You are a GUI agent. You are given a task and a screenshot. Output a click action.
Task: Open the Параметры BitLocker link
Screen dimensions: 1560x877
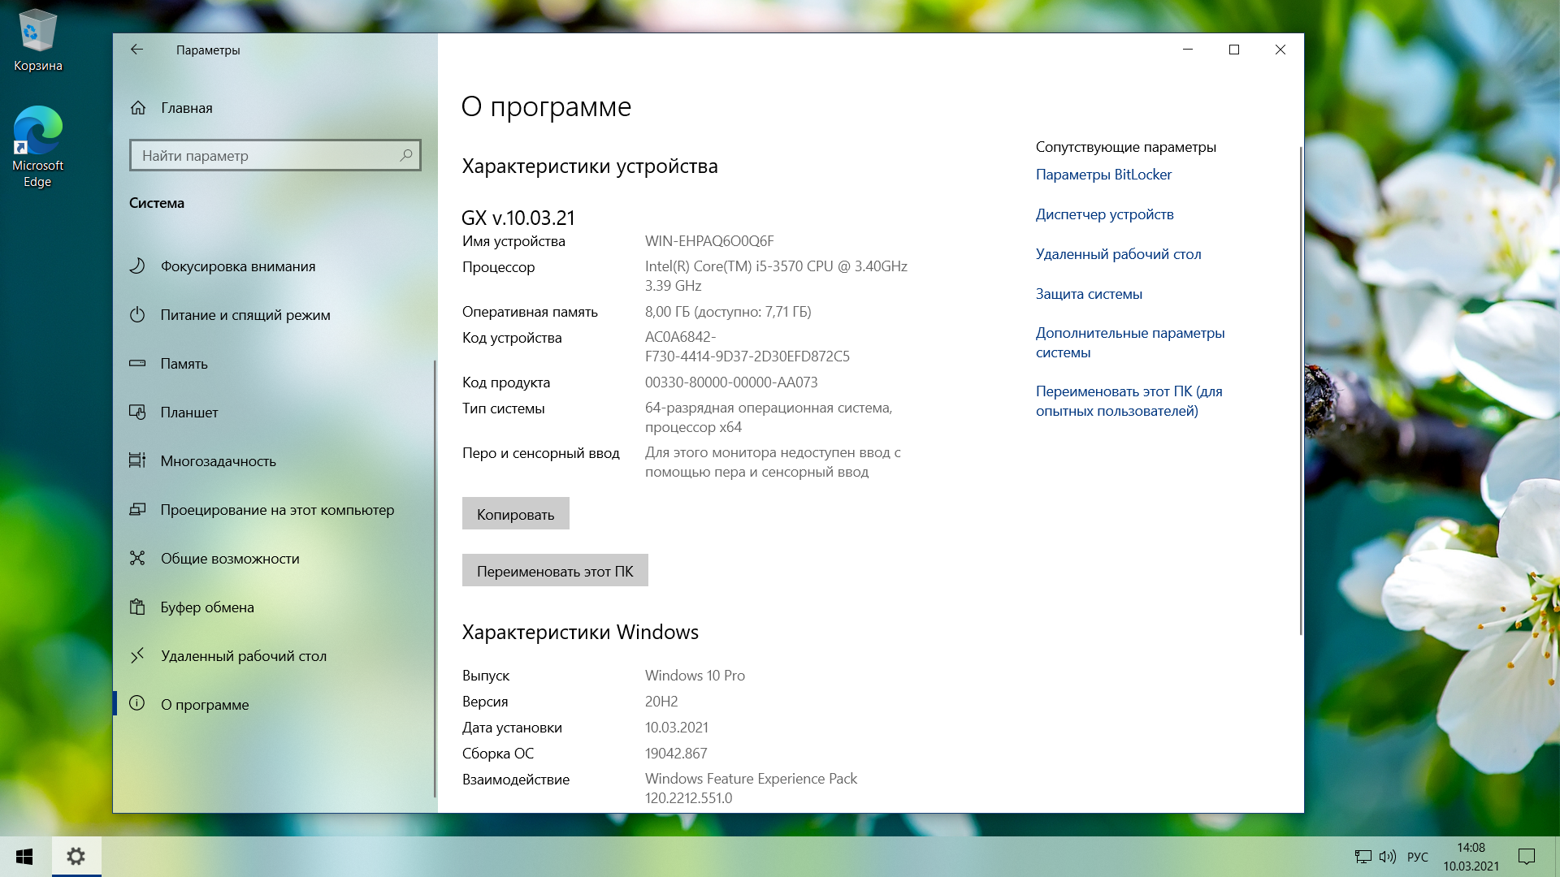[x=1103, y=175]
